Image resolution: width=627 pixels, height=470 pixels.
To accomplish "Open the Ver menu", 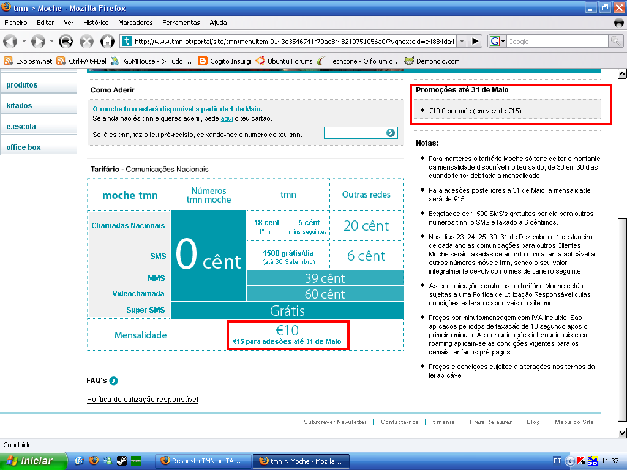I will point(69,23).
